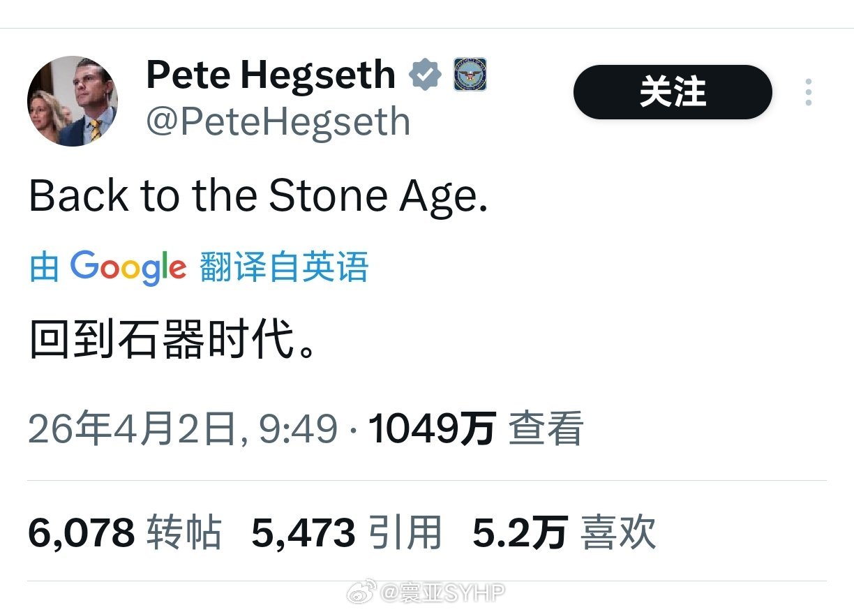Toggle translation via 翻译自英语 link
The height and width of the screenshot is (612, 854).
283,267
